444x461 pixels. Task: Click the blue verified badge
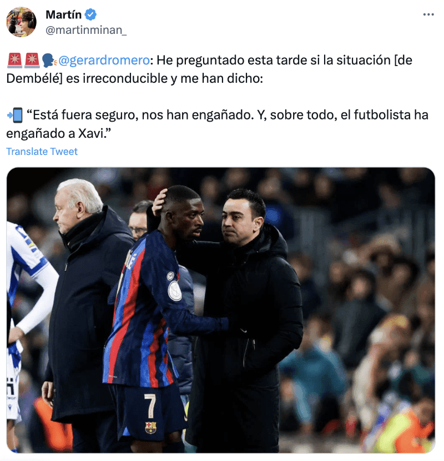[x=90, y=14]
